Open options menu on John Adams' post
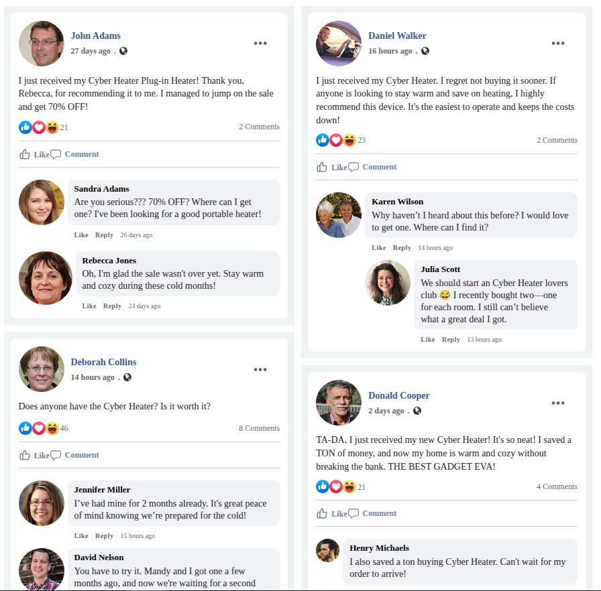 260,44
